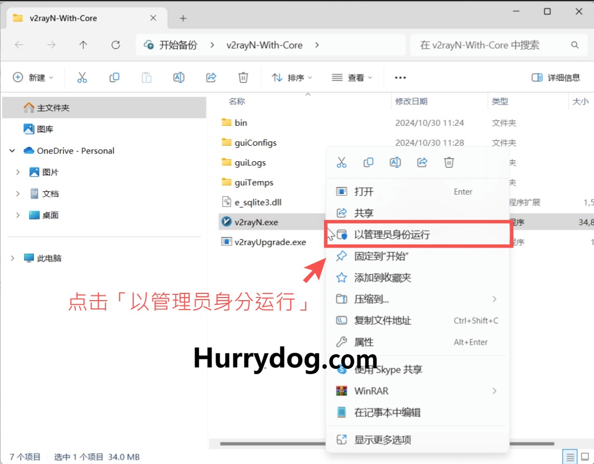The height and width of the screenshot is (464, 594).
Task: Click the rename icon in the context menu
Action: coord(395,162)
